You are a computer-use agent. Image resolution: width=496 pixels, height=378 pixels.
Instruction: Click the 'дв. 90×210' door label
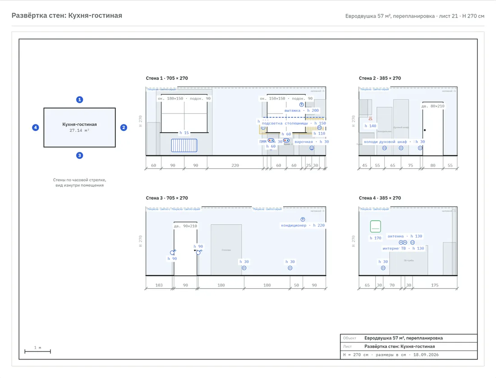point(185,226)
